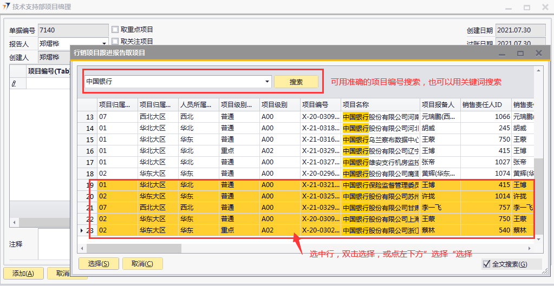The height and width of the screenshot is (286, 554).
Task: Enable the 取重点项目 checkbox
Action: [115, 30]
